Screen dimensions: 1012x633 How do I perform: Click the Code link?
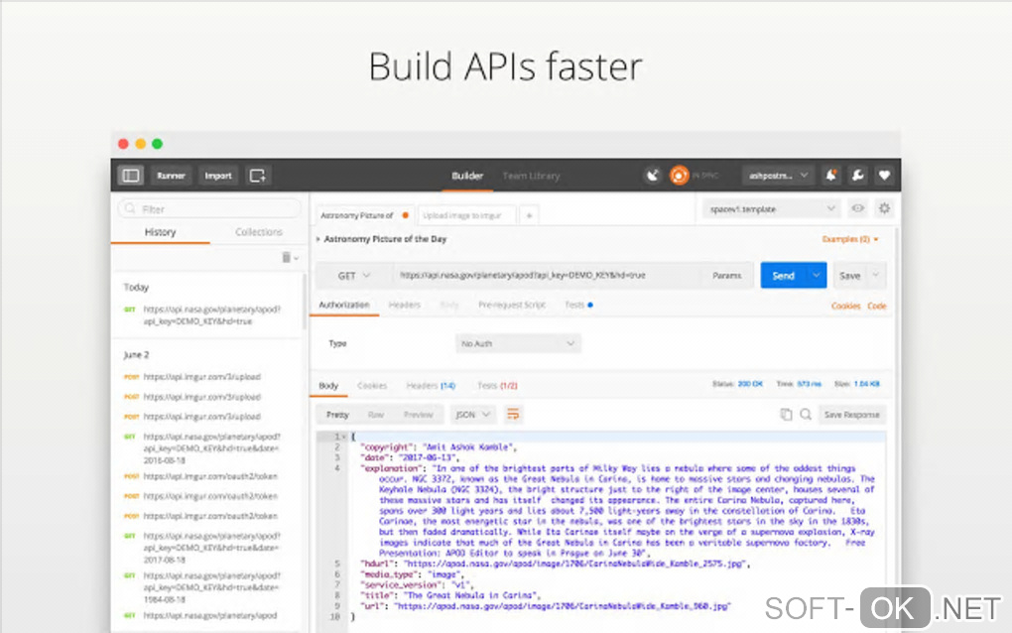tap(876, 306)
